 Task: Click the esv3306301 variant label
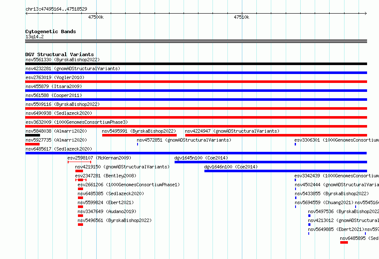click(x=336, y=140)
